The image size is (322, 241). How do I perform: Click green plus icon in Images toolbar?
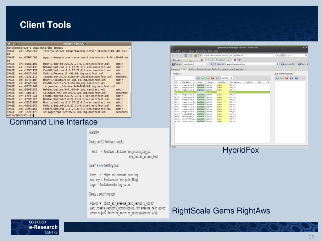[208, 78]
